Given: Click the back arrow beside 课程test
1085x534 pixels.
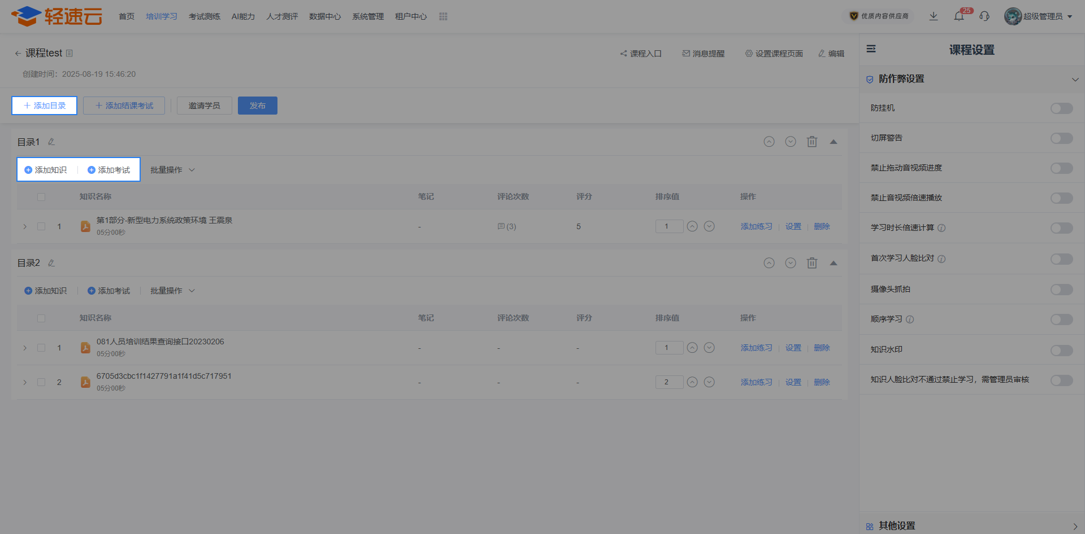Looking at the screenshot, I should pyautogui.click(x=18, y=54).
